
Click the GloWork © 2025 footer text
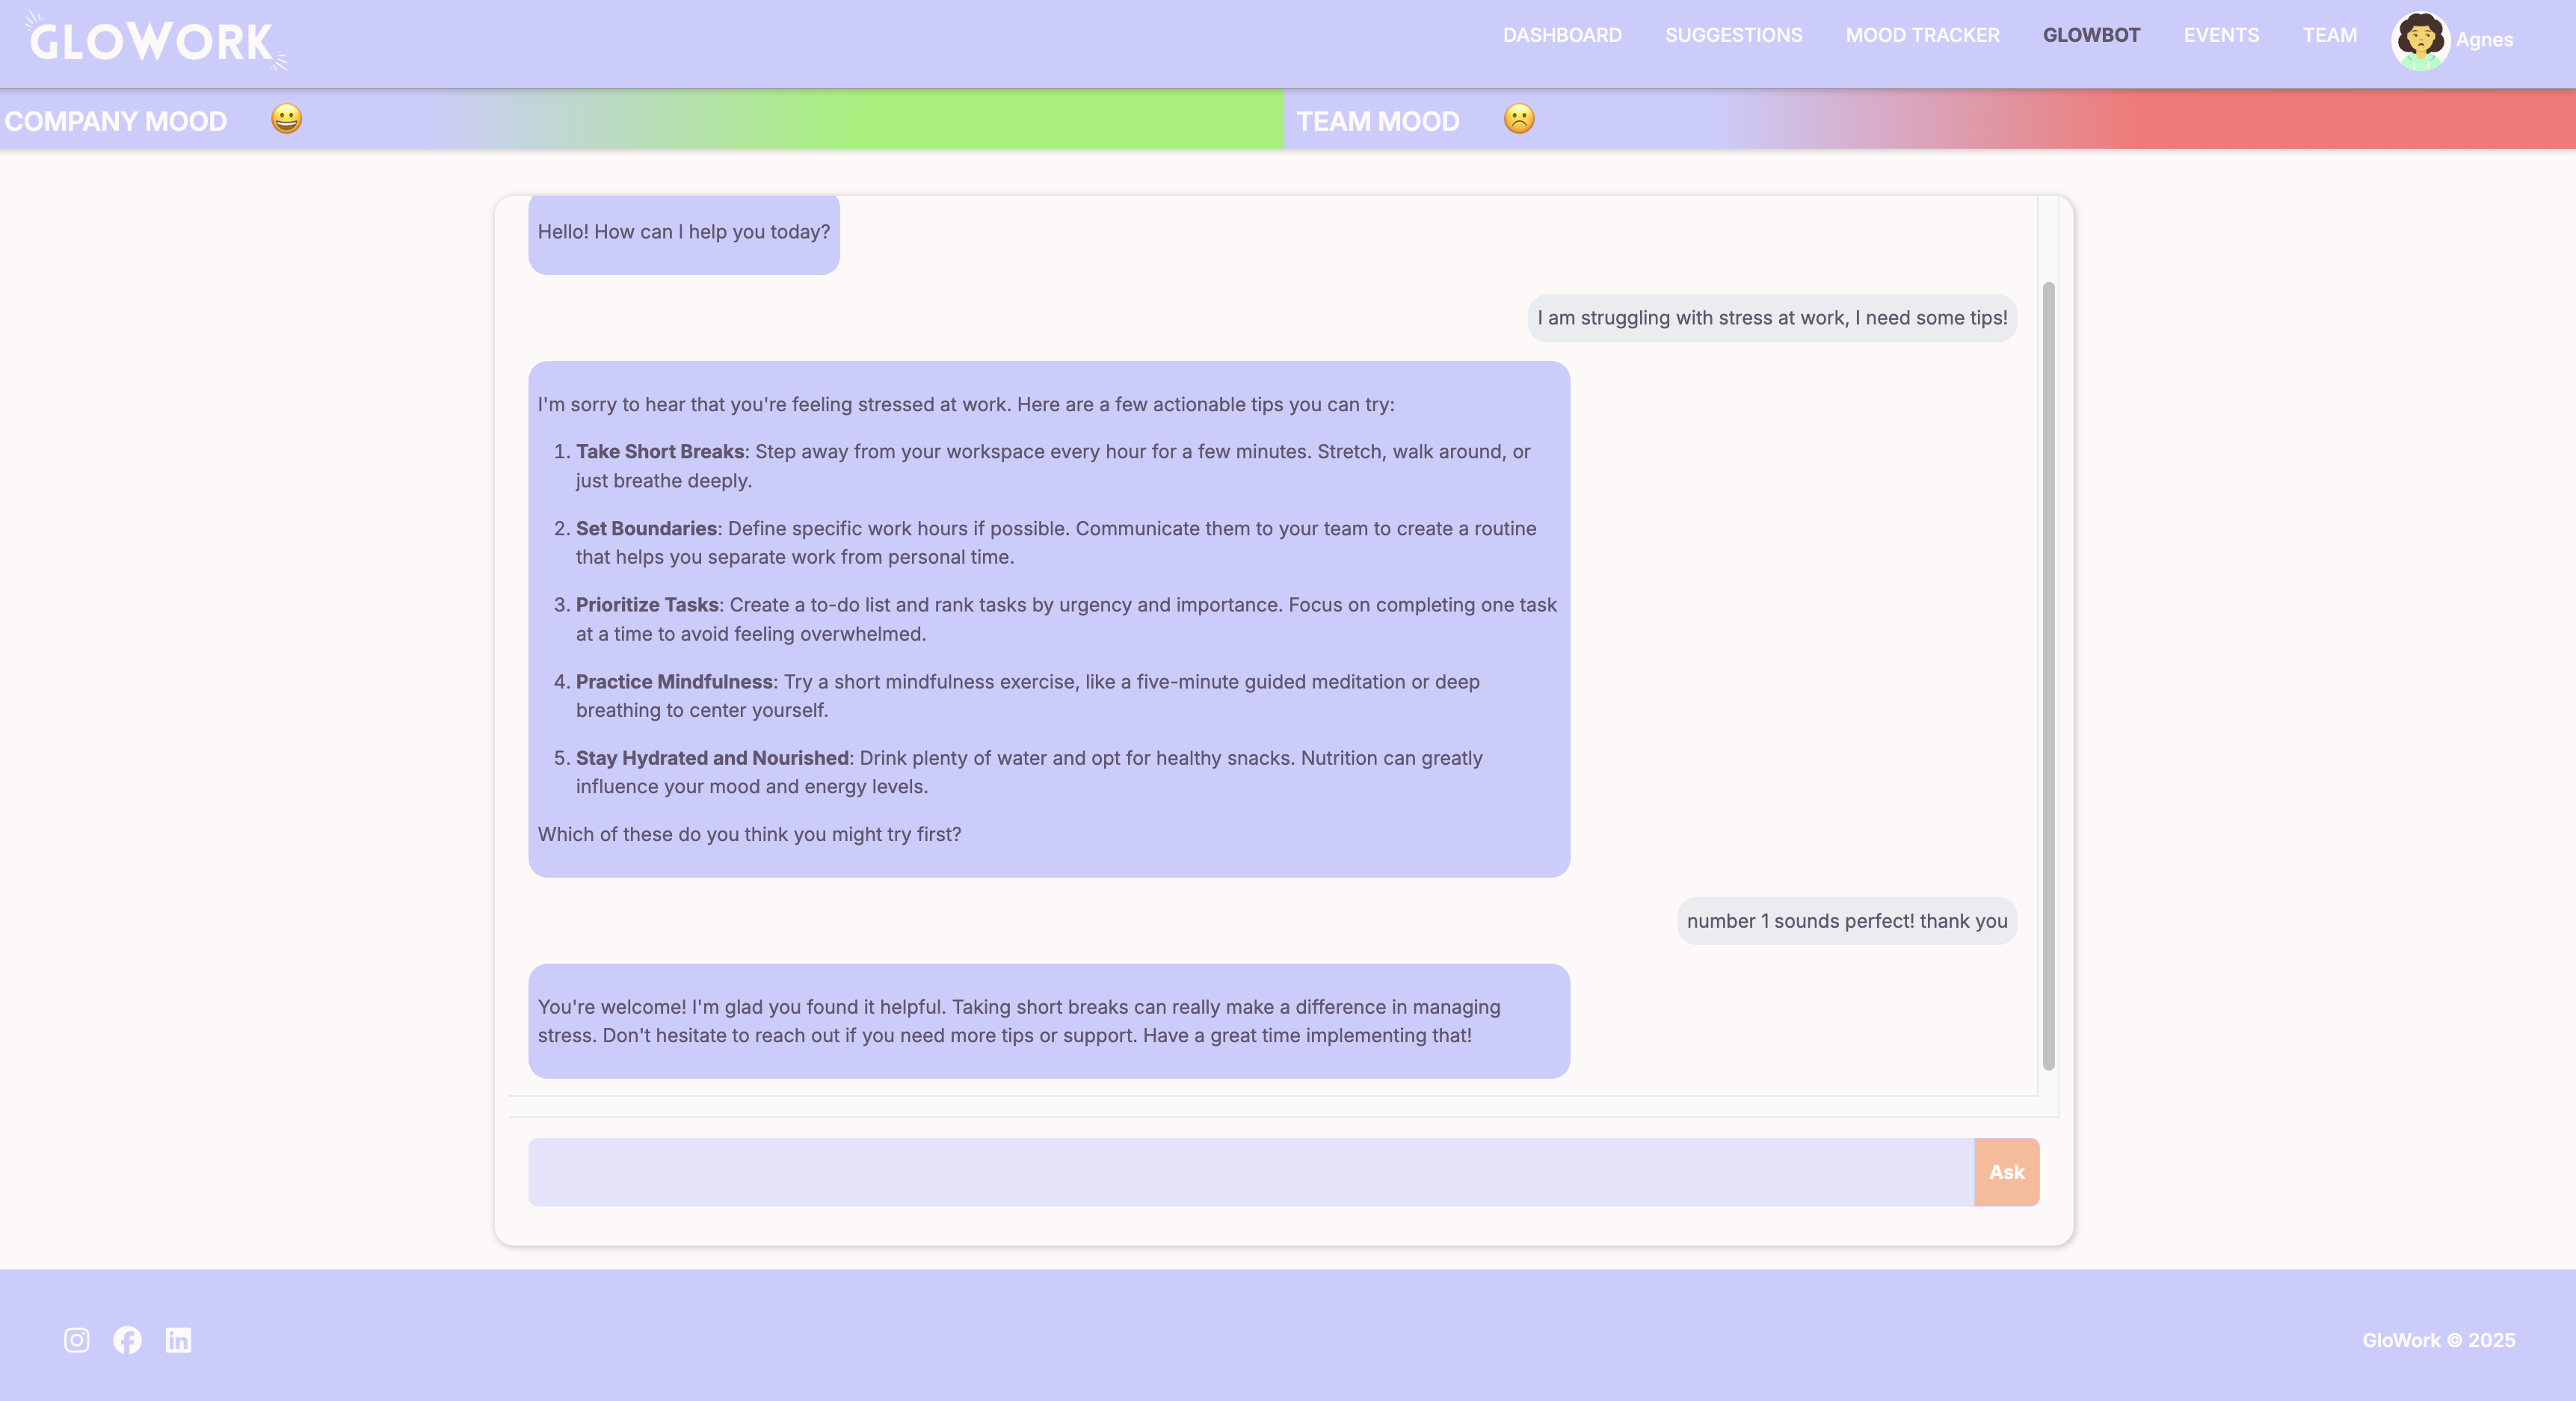click(x=2439, y=1340)
